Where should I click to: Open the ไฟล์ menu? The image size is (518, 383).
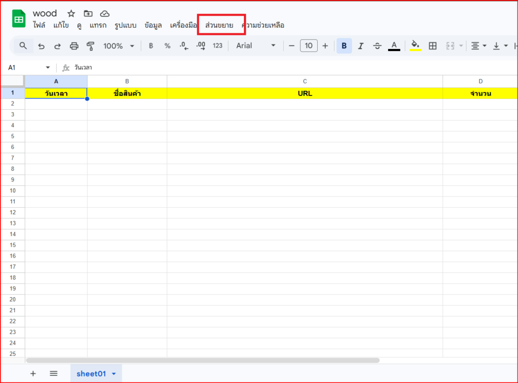click(x=39, y=25)
